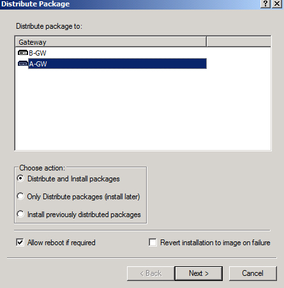
Task: Choose Only Distribute packages (install later)
Action: point(20,196)
